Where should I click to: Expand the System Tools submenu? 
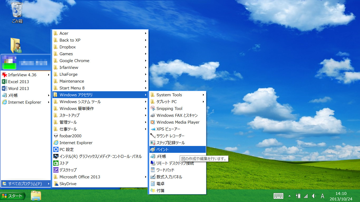pyautogui.click(x=177, y=95)
